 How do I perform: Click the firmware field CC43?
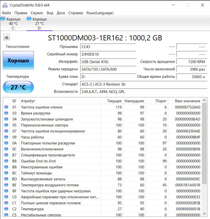click(108, 47)
